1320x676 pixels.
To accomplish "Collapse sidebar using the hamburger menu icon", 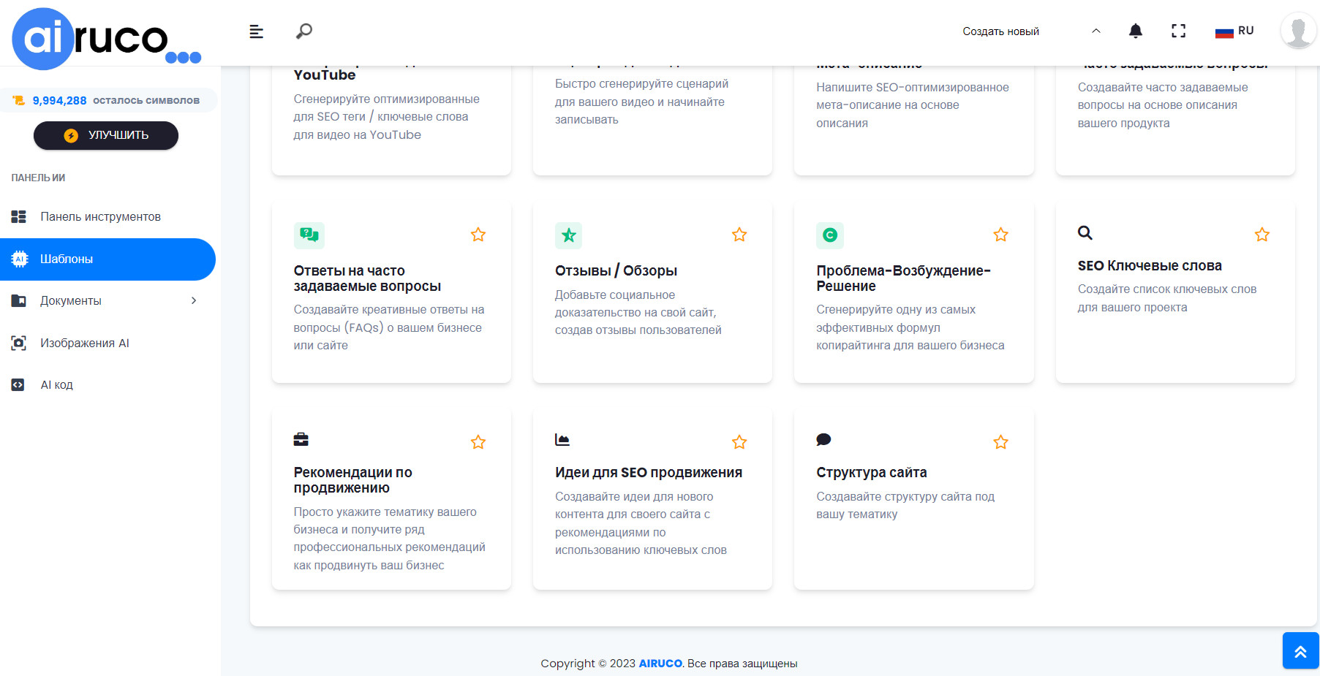I will tap(256, 31).
